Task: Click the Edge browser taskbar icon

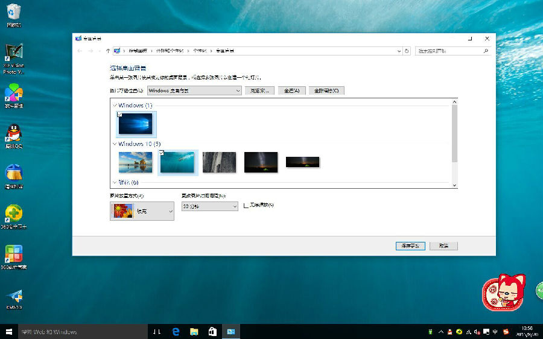Action: [176, 332]
